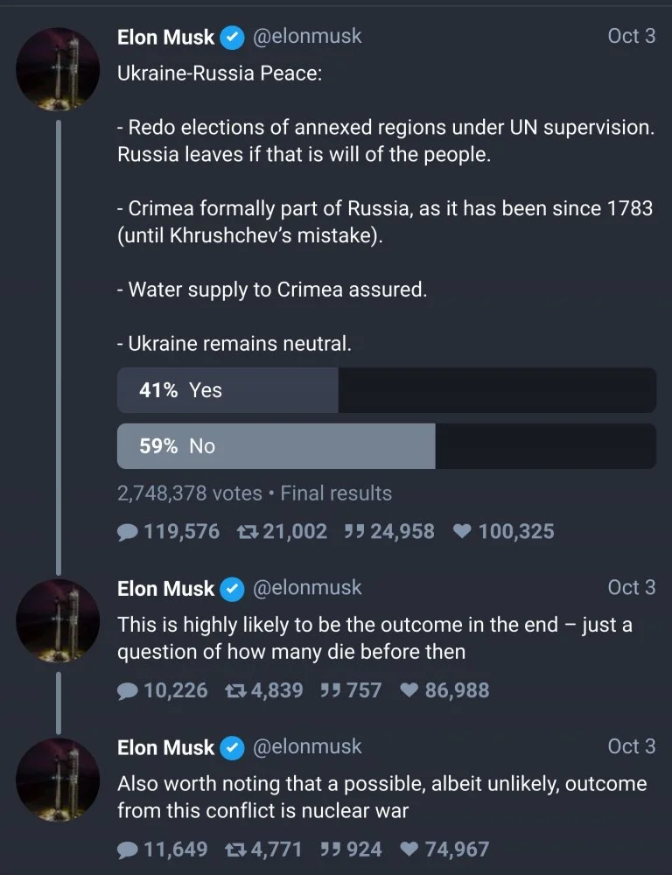Click the verified badge on the first tweet
The image size is (672, 875).
point(231,38)
